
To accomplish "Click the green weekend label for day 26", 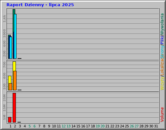I will (x=132, y=126).
